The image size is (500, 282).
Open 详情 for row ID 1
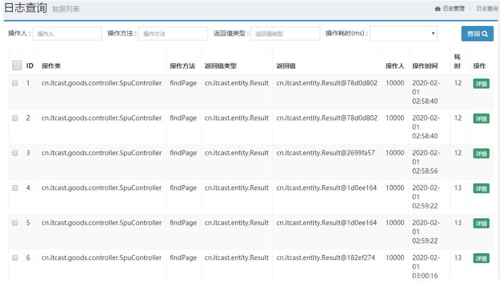tap(481, 84)
